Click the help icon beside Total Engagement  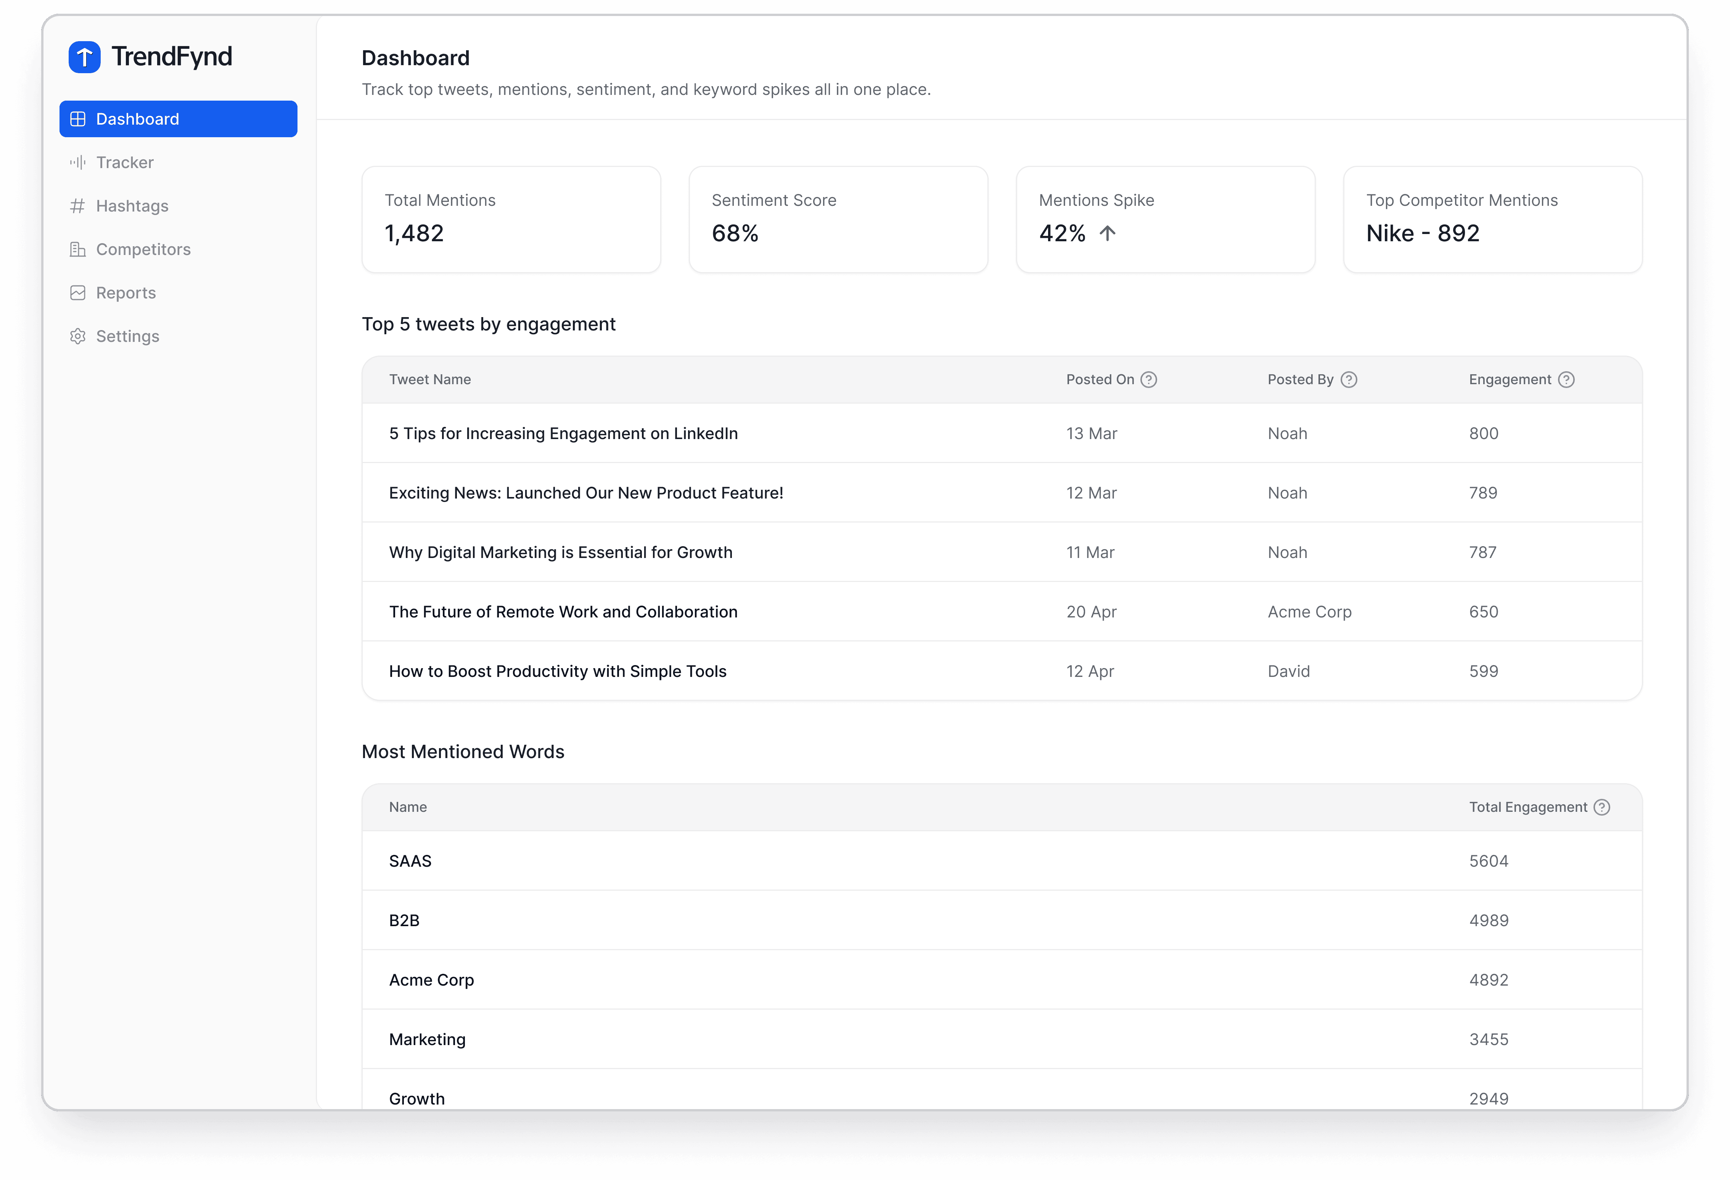(1602, 807)
